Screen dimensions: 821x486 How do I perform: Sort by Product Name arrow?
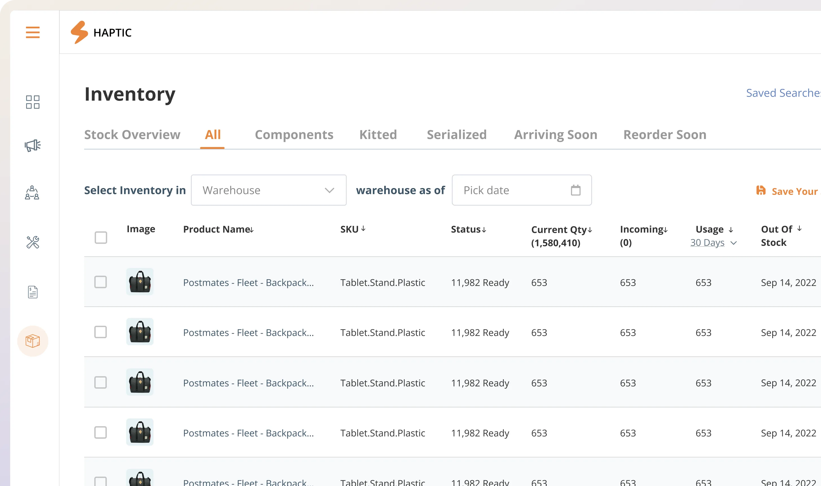point(252,230)
